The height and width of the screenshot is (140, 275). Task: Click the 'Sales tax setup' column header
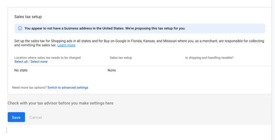point(121,58)
